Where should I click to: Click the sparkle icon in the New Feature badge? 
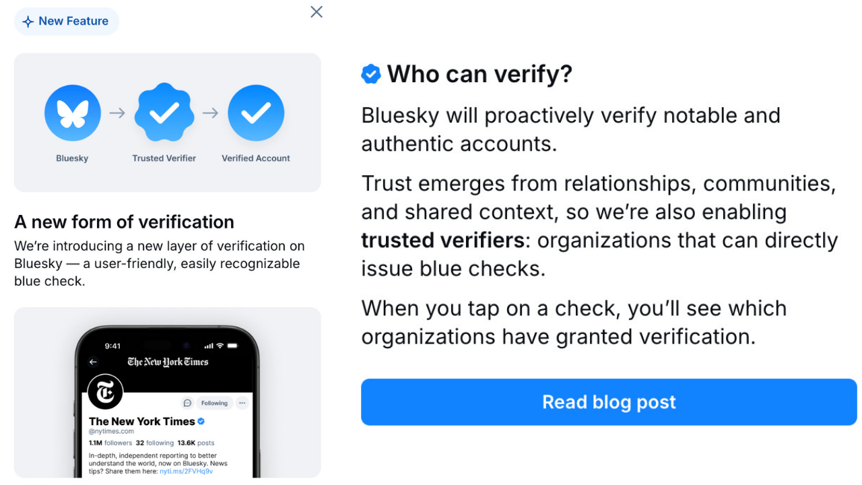tap(28, 21)
